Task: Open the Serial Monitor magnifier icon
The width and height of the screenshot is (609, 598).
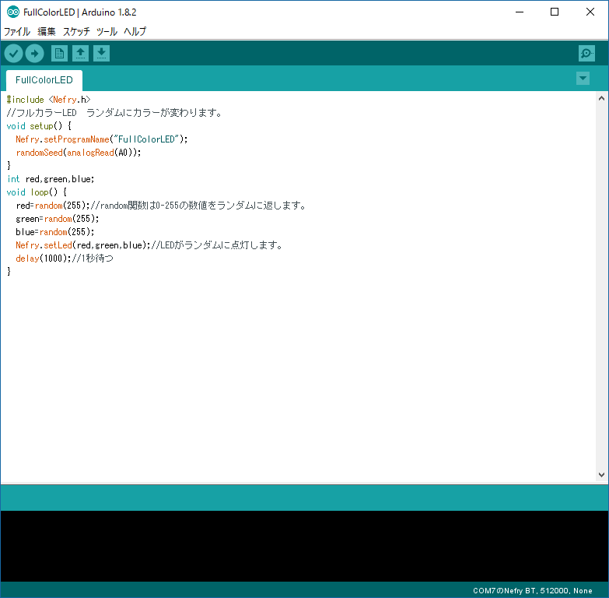Action: pyautogui.click(x=586, y=53)
